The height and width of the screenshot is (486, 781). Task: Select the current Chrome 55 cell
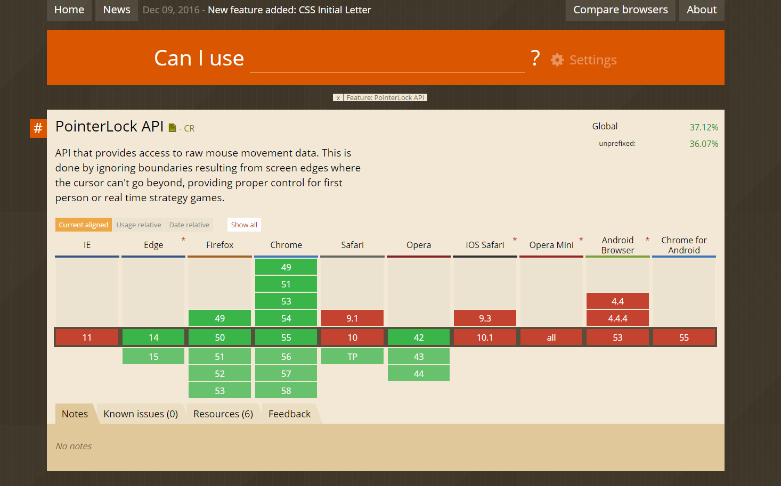(286, 337)
